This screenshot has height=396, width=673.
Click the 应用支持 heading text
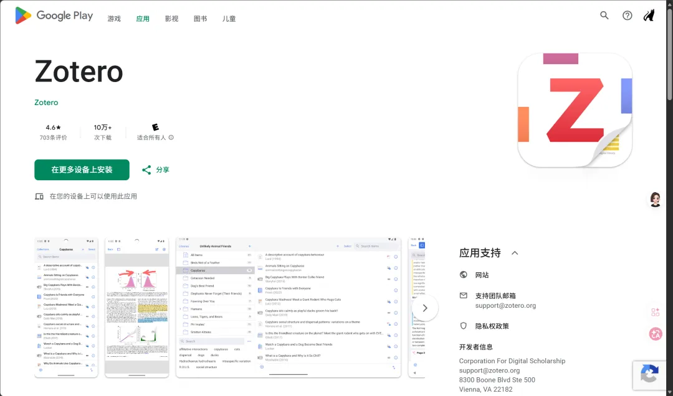tap(480, 253)
